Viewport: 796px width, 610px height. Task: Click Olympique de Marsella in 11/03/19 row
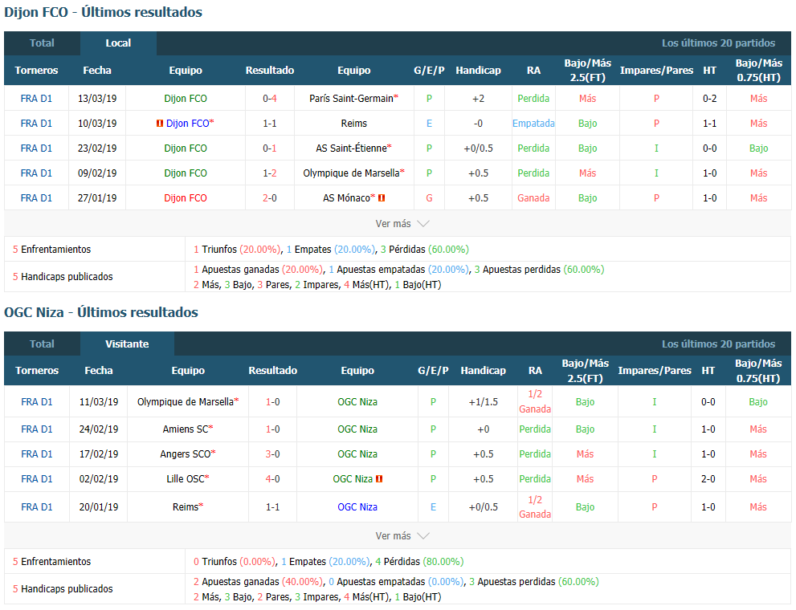(186, 401)
